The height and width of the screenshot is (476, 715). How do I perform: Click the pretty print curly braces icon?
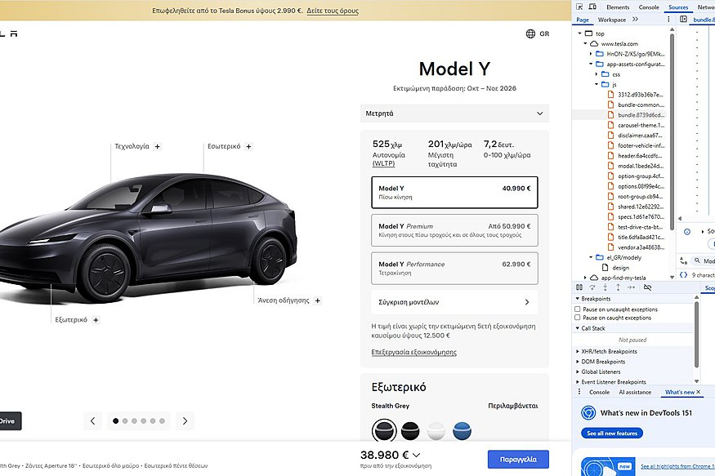coord(683,274)
